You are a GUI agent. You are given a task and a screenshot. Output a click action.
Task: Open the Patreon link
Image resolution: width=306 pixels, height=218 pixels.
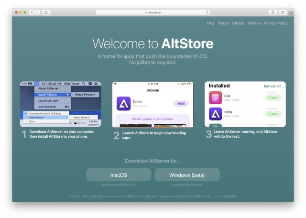[x=254, y=23]
